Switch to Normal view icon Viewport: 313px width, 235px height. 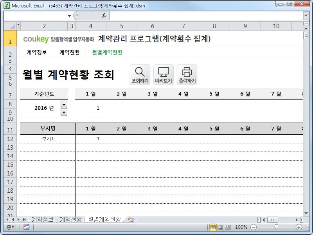(213, 227)
